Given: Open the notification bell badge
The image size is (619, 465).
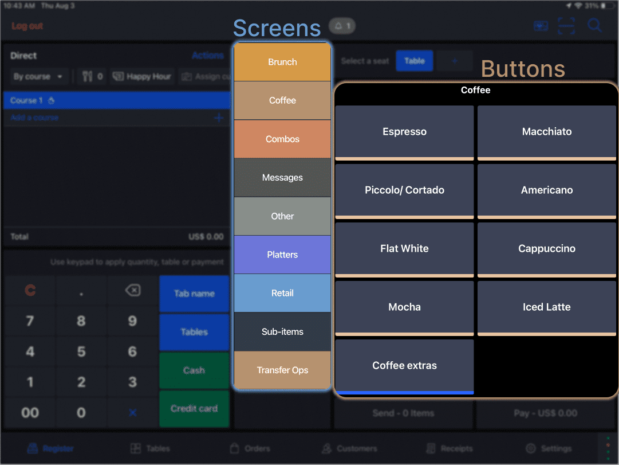Looking at the screenshot, I should pos(342,26).
